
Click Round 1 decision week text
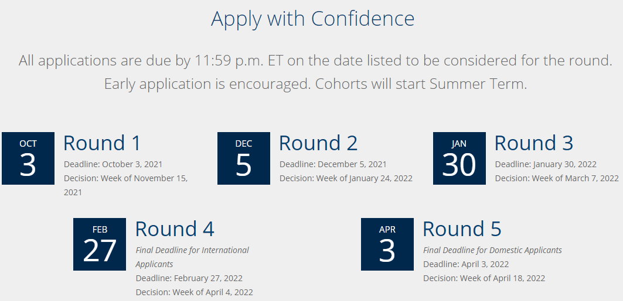[125, 178]
